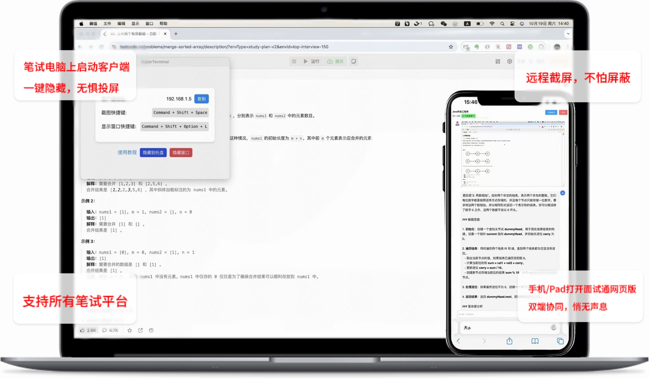Click the layout/grid toggle icon top right

click(498, 61)
